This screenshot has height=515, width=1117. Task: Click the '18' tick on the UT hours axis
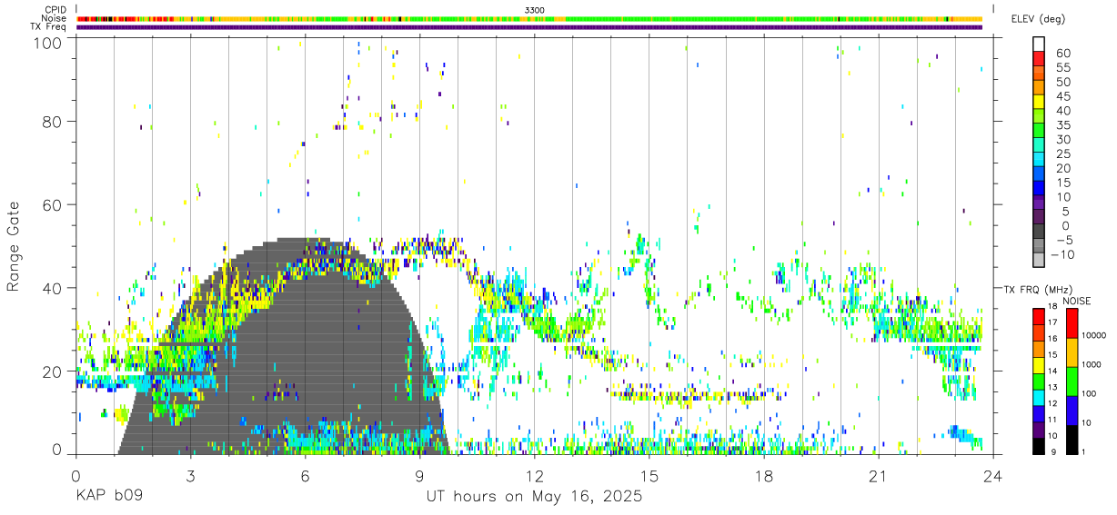[764, 477]
